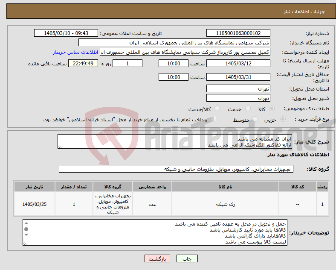
Task: Click the نام کالا column header
Action: pyautogui.click(x=225, y=187)
